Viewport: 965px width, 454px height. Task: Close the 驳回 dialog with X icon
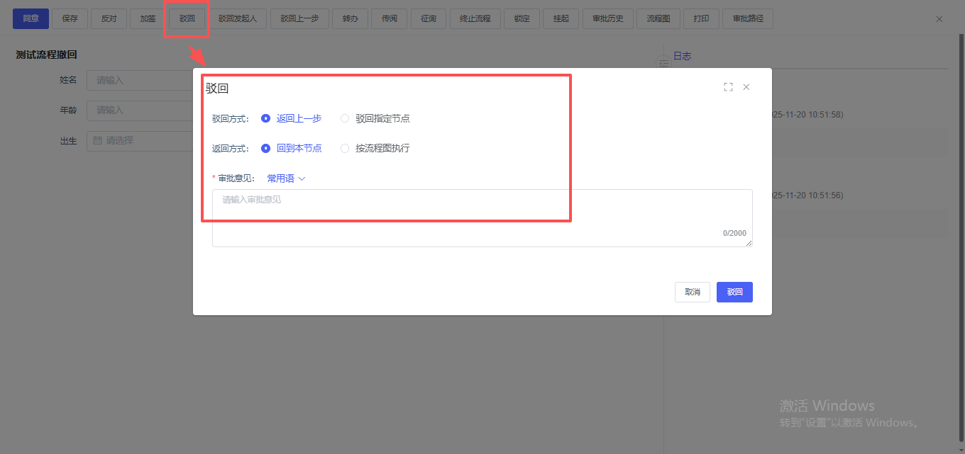(746, 87)
